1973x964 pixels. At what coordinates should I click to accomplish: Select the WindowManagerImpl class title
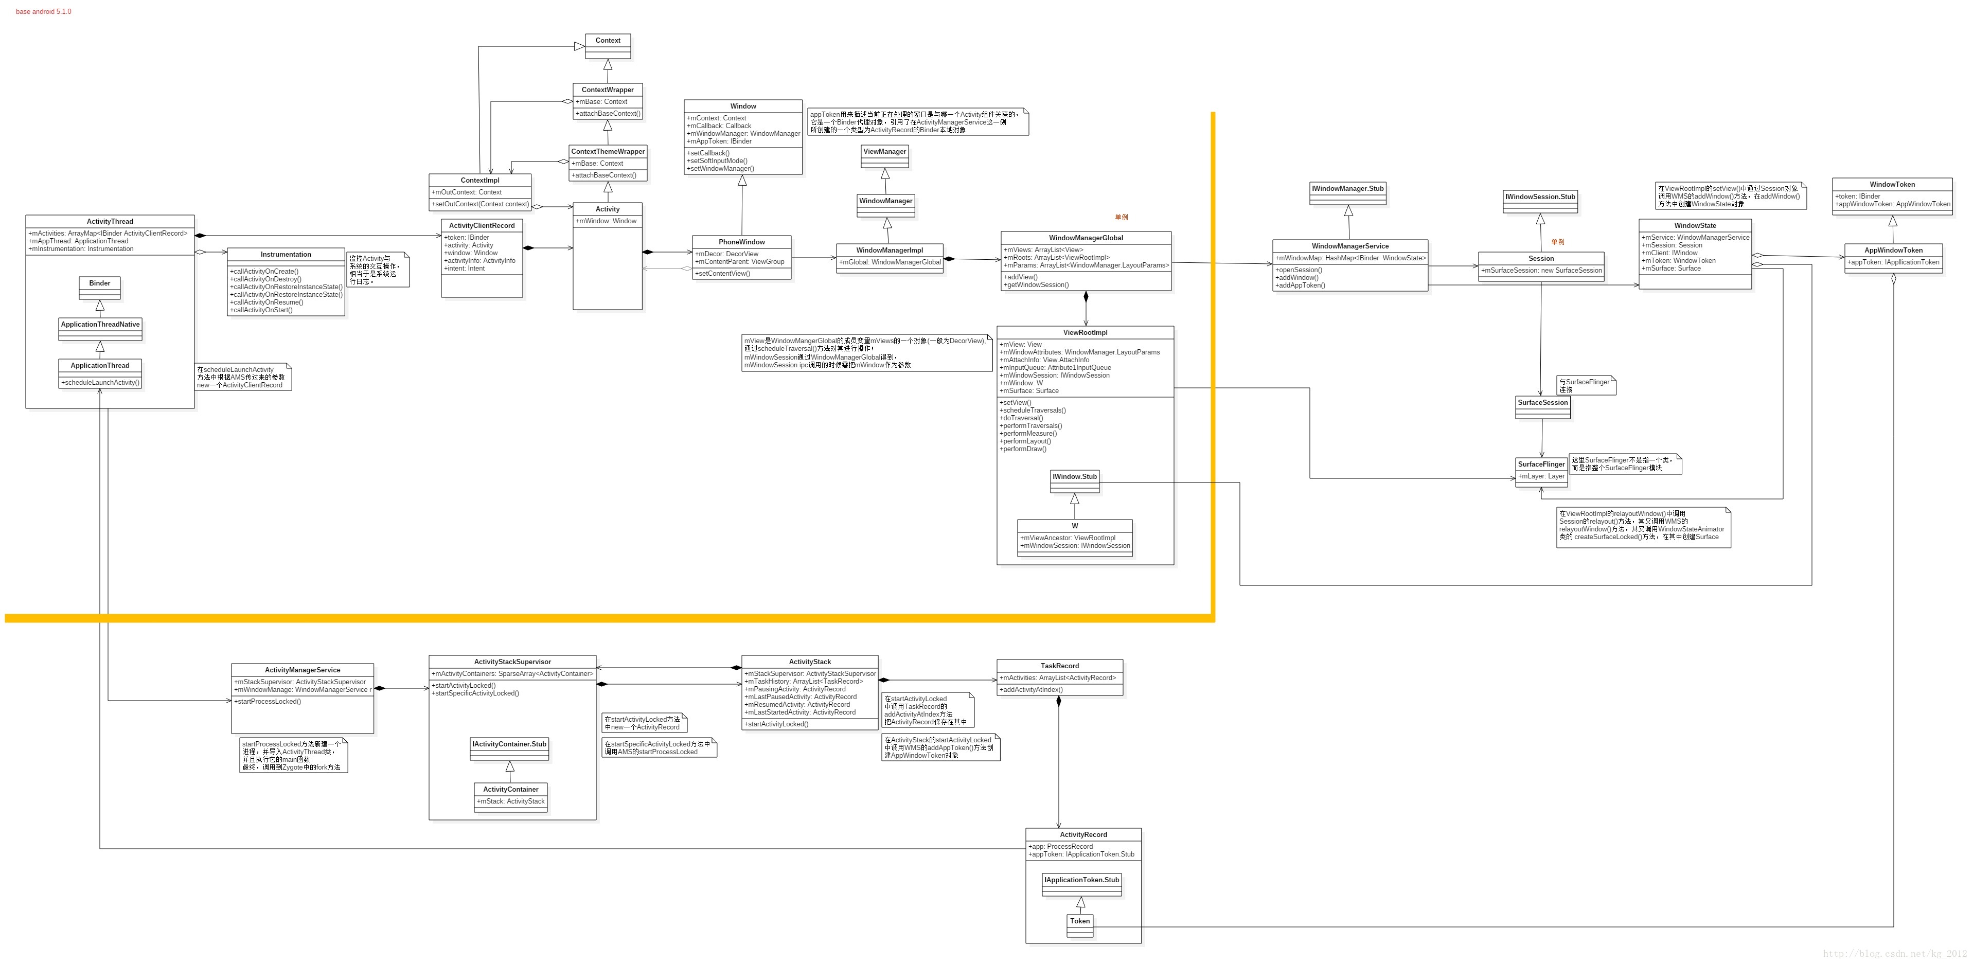tap(889, 251)
